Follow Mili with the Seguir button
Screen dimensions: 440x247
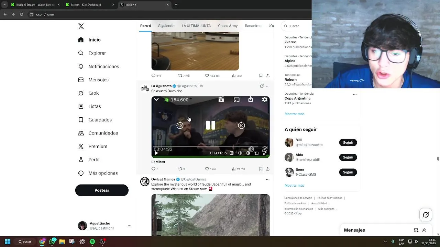pos(348,142)
